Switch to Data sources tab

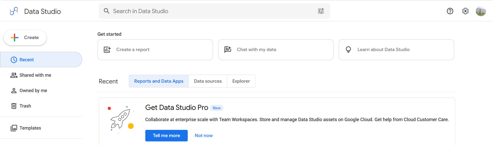point(208,81)
